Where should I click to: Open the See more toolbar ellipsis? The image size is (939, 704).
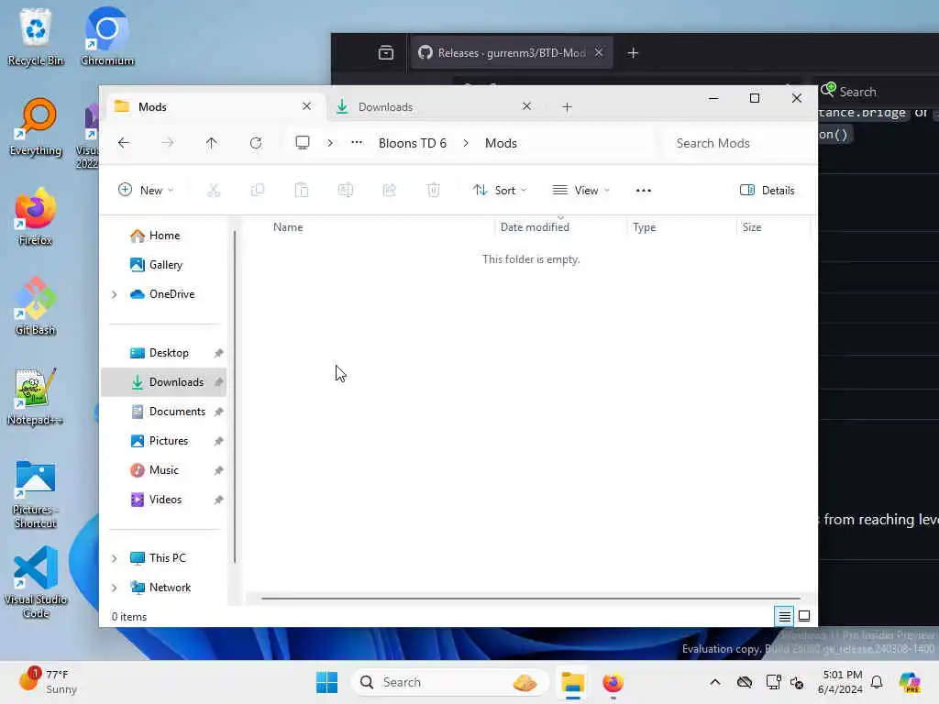(x=643, y=191)
